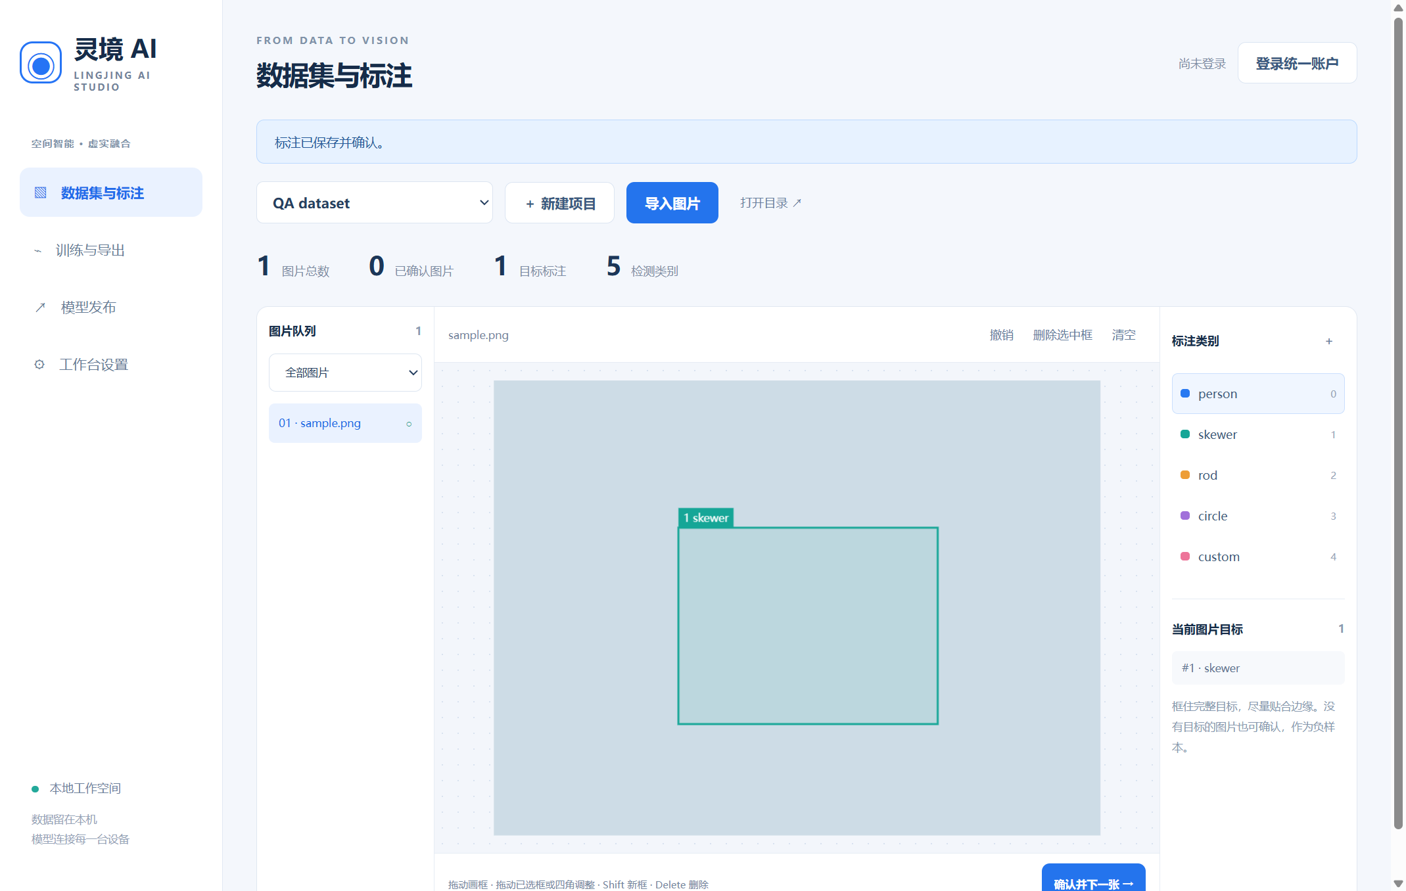Click the 当前图片目标 heading

[1207, 629]
